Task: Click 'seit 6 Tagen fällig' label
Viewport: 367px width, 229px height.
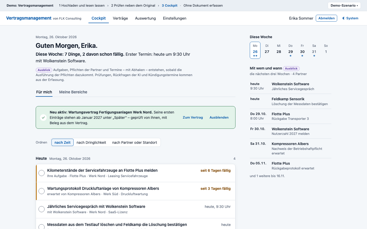Action: click(x=215, y=170)
